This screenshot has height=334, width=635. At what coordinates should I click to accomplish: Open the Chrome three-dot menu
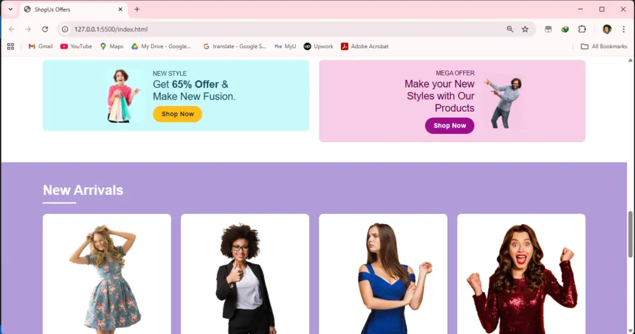pos(624,29)
